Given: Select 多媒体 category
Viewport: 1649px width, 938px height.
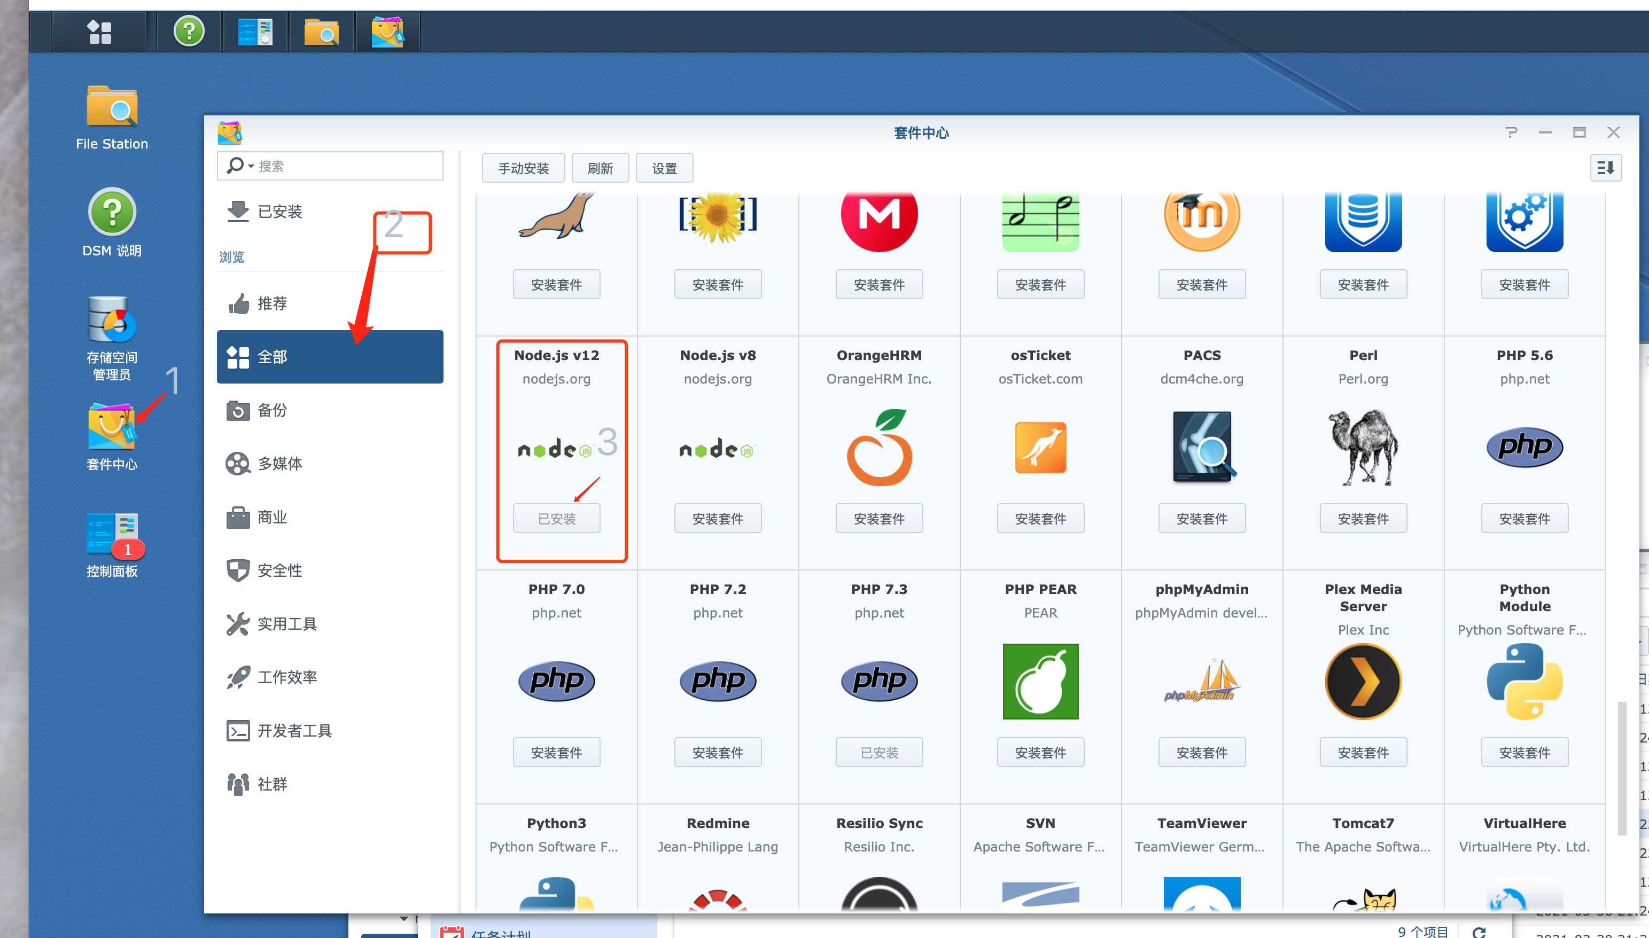Looking at the screenshot, I should pyautogui.click(x=330, y=464).
